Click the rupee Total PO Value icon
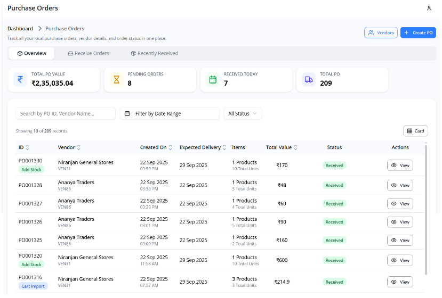 tap(20, 80)
